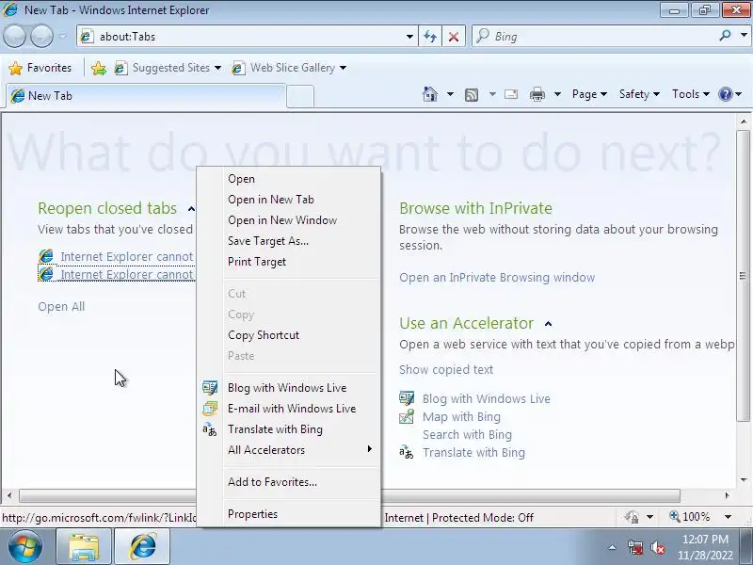Click the Bing search input field

click(x=604, y=36)
